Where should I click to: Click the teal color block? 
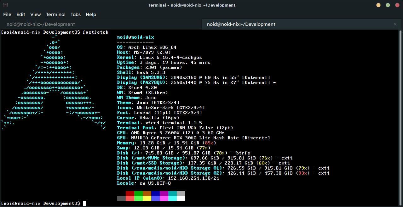tap(172, 193)
